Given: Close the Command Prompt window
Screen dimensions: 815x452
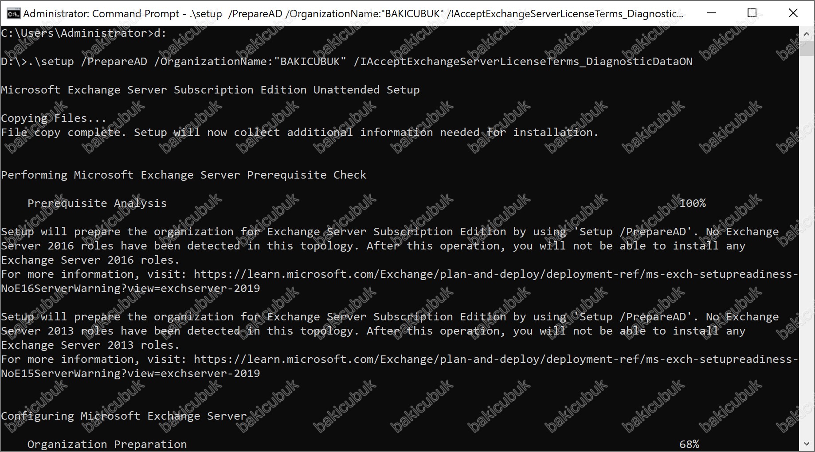Looking at the screenshot, I should coord(793,13).
